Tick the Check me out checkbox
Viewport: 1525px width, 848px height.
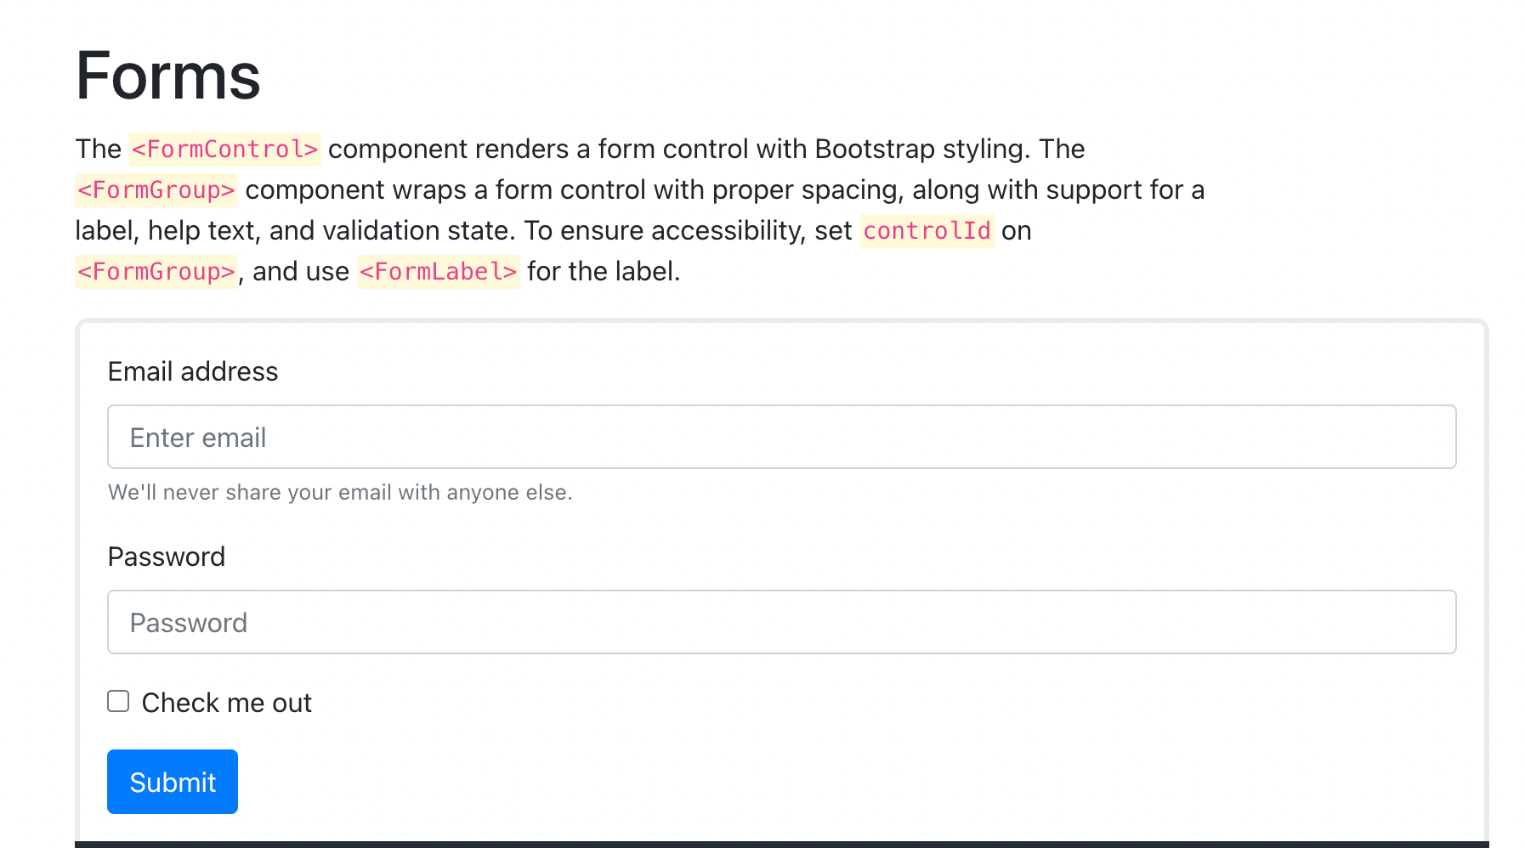click(x=118, y=701)
